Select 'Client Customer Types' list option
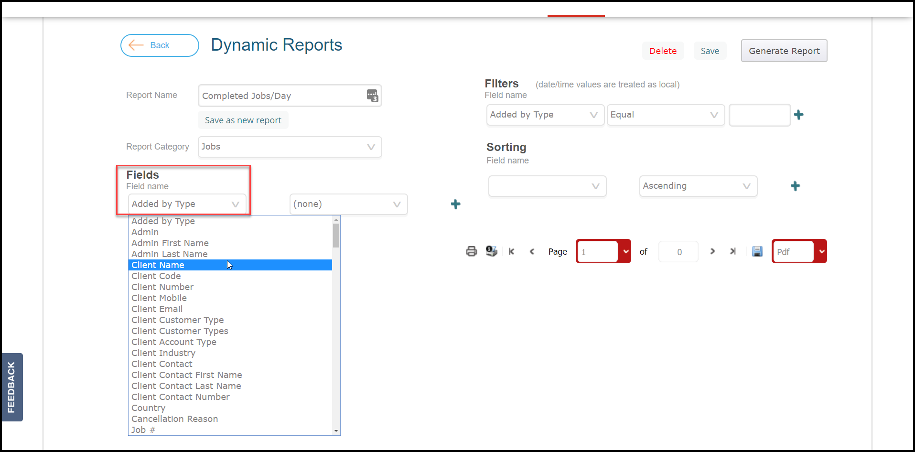Viewport: 915px width, 452px height. pos(230,331)
